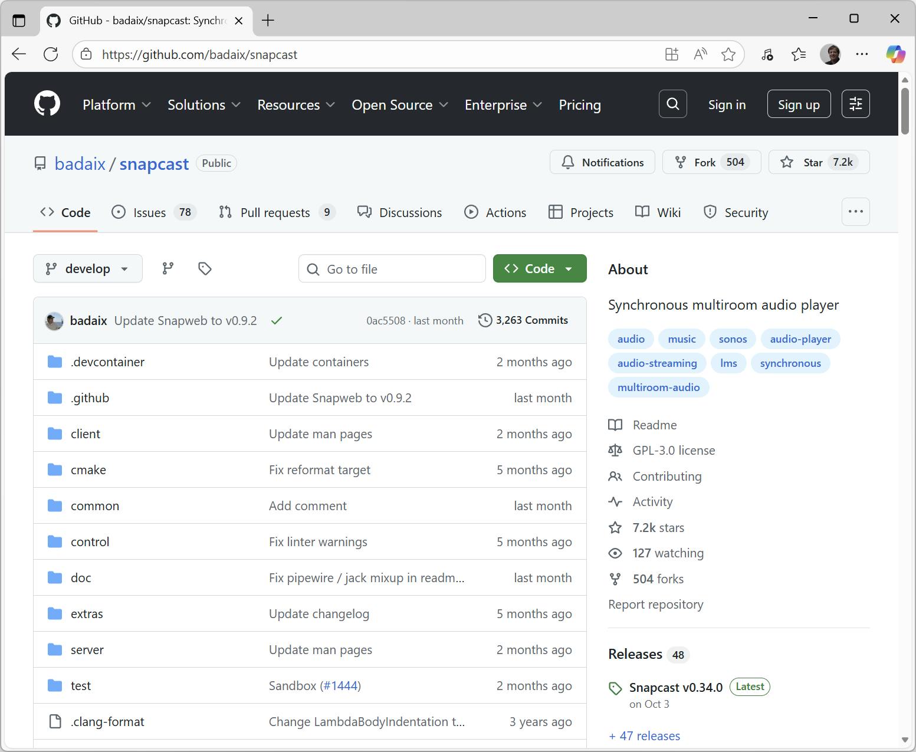
Task: Open browser Settings and more menu
Action: pyautogui.click(x=862, y=54)
